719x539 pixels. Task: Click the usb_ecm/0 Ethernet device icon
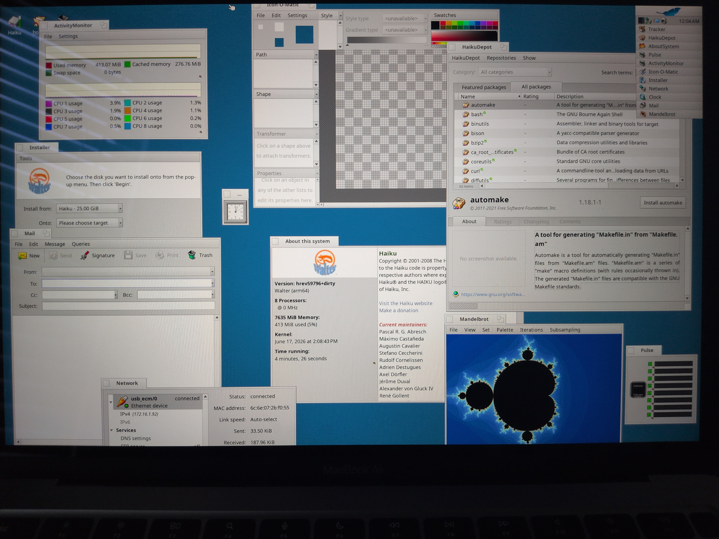click(x=122, y=402)
